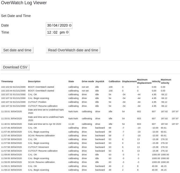Select SCAN: Resume calibration entry at 11:57:46
This screenshot has width=180, height=173.
click(41, 136)
